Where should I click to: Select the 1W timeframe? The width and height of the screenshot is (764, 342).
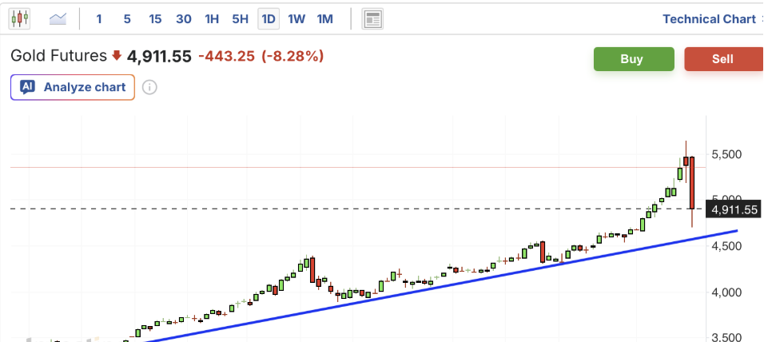(x=296, y=19)
